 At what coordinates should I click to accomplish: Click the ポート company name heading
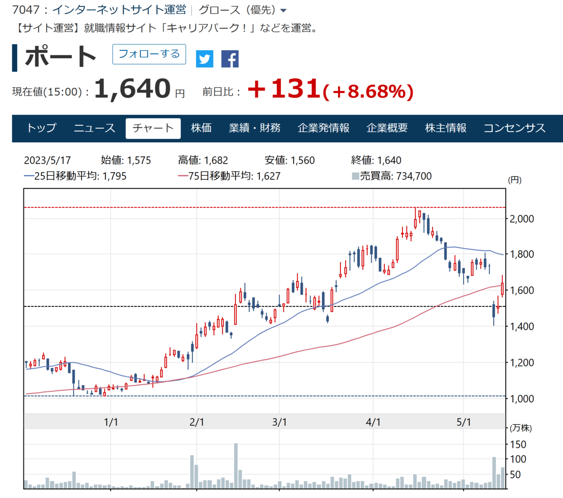(61, 57)
